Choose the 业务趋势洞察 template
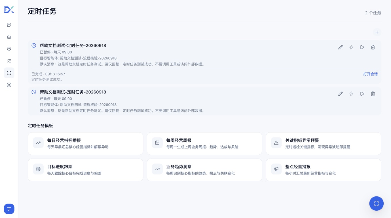Screen dimensions: 391x218 204,170
